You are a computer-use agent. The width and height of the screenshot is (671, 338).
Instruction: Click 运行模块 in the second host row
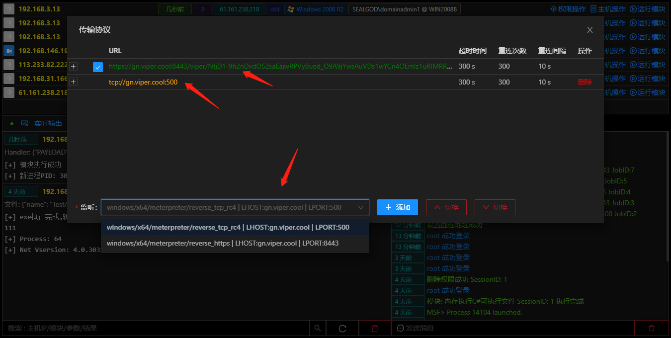647,23
